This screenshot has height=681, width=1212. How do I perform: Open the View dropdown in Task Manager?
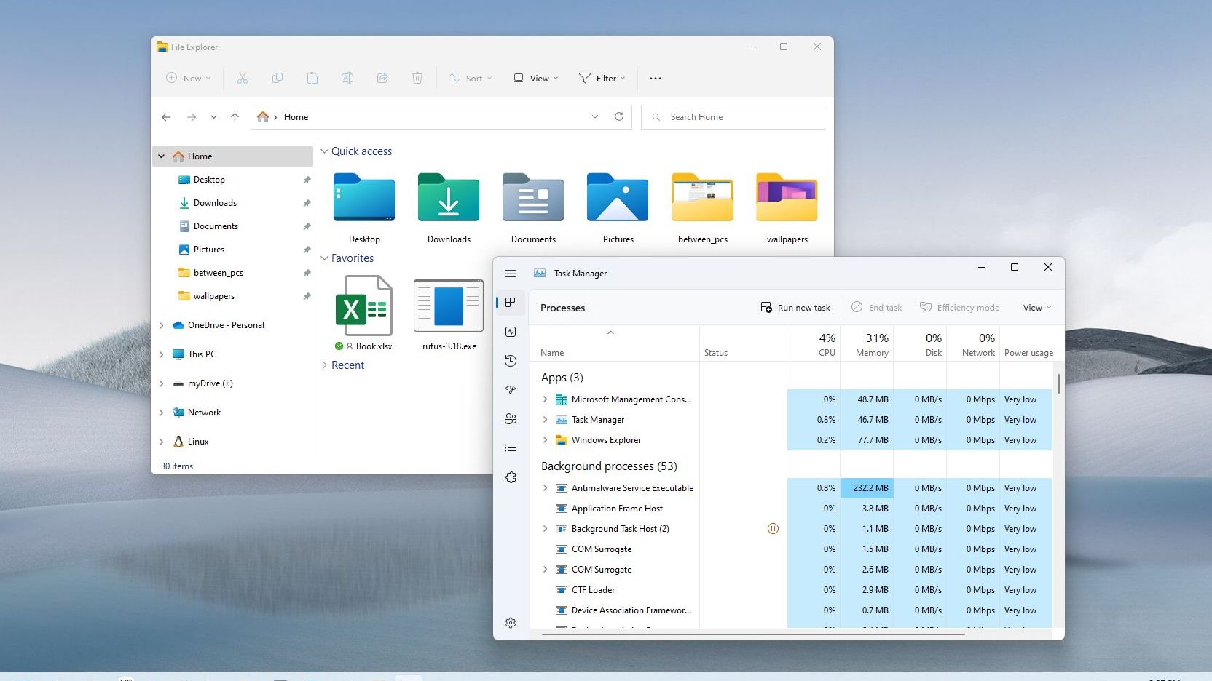1036,308
